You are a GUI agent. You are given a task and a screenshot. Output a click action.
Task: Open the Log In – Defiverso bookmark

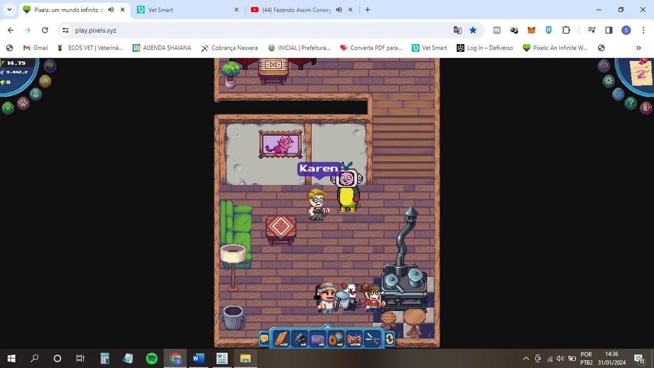tap(485, 48)
